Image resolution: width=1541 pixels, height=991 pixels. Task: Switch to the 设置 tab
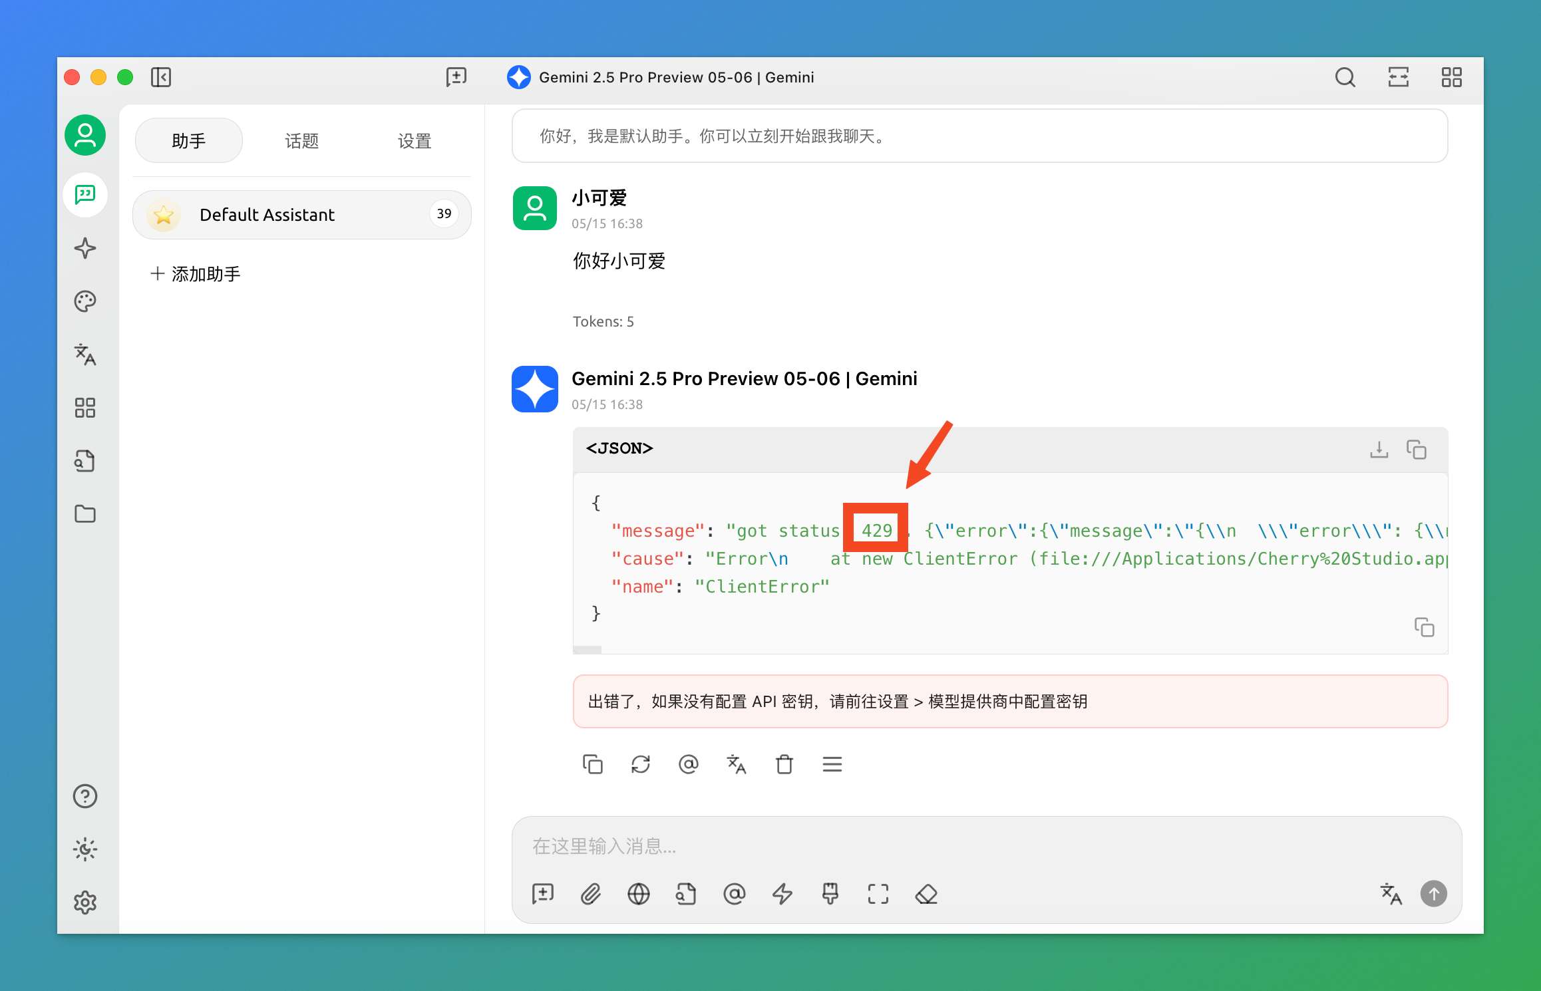[x=414, y=140]
